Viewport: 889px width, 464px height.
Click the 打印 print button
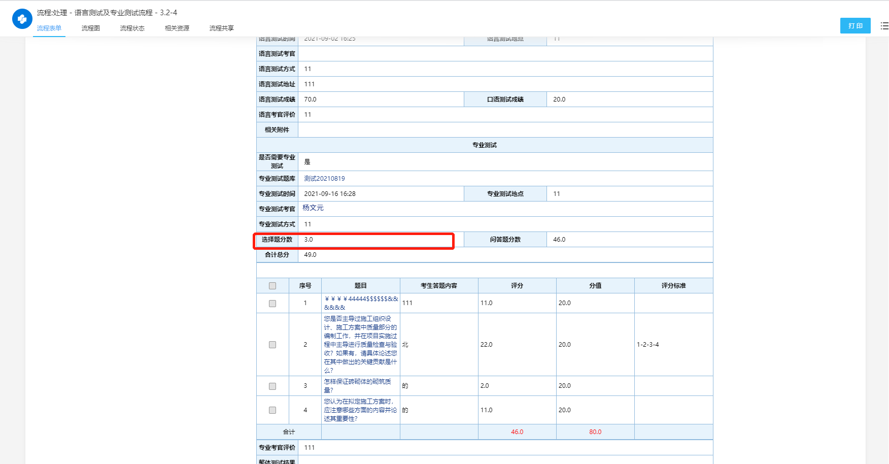[856, 25]
